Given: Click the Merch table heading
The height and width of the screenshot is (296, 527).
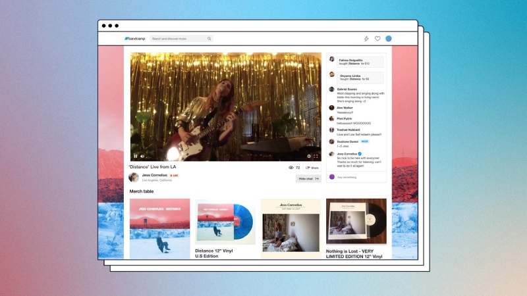Looking at the screenshot, I should 142,191.
